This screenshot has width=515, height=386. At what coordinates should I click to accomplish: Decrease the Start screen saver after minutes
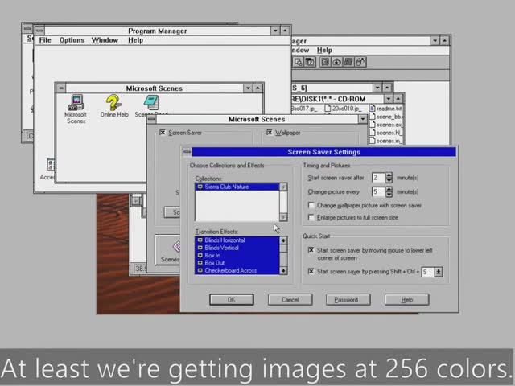pyautogui.click(x=389, y=180)
